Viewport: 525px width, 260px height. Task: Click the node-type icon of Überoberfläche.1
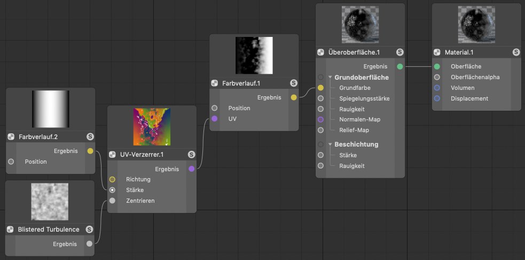[321, 52]
